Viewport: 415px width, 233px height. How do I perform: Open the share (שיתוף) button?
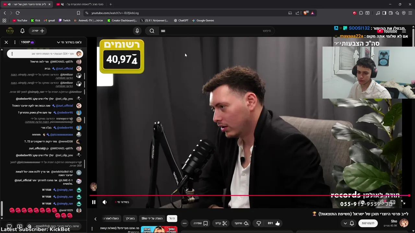[242, 223]
